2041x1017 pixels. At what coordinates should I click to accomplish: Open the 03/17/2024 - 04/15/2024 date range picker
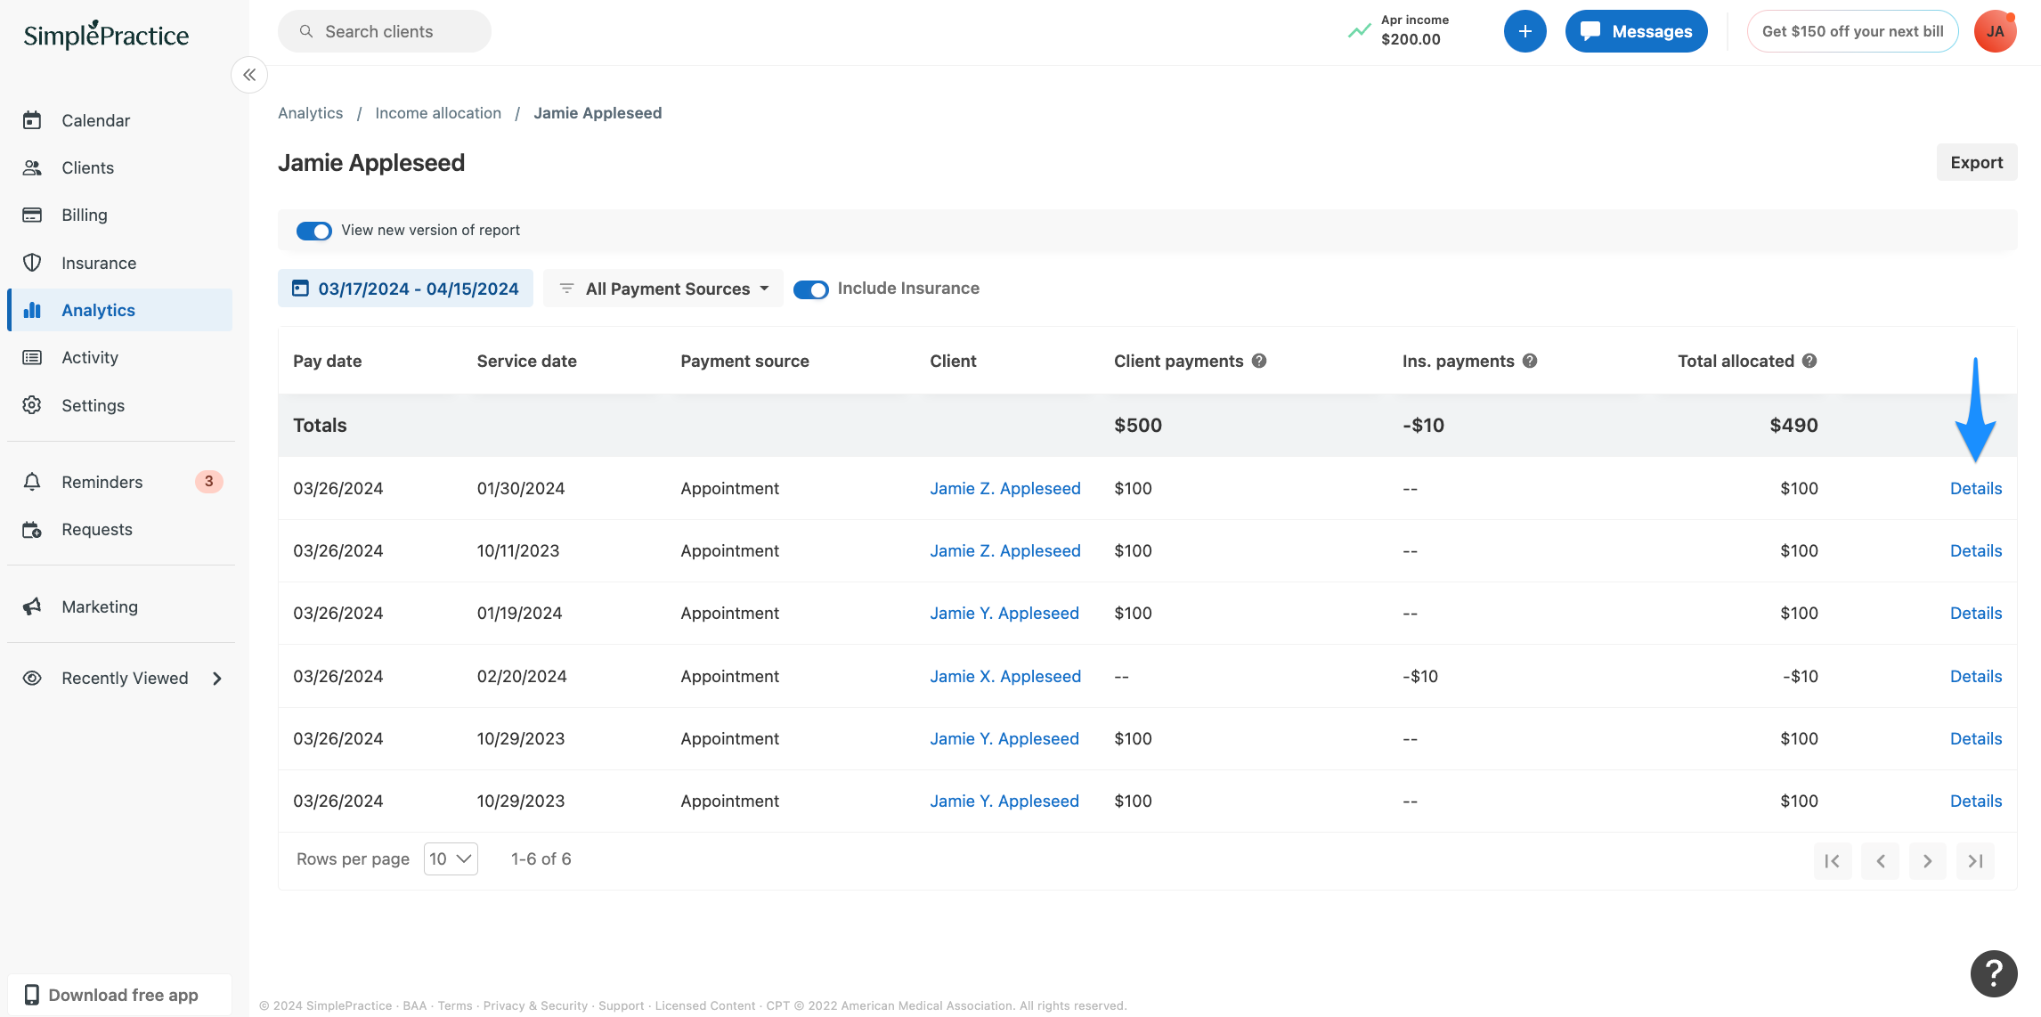point(405,288)
